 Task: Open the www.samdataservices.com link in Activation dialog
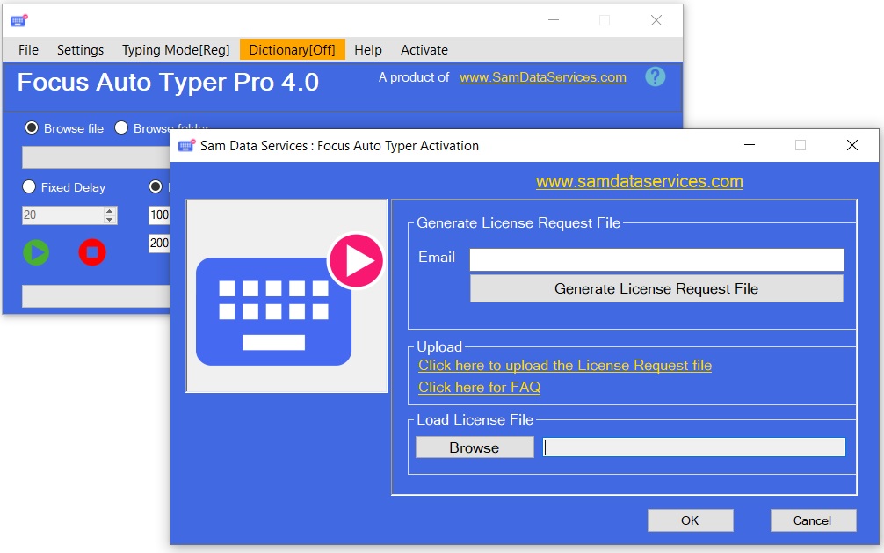coord(640,181)
